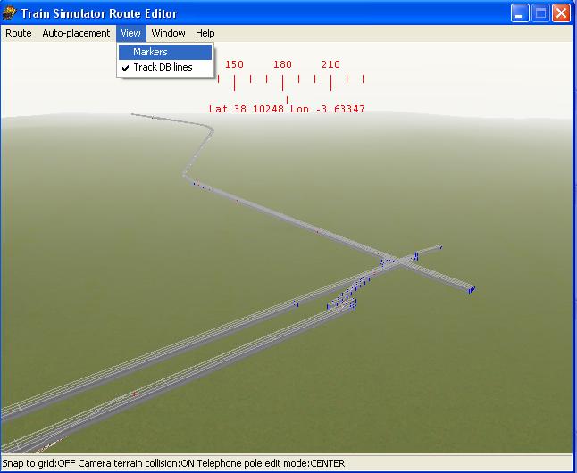Click the train icon in the title bar
Viewport: 577px width, 473px height.
[12, 13]
